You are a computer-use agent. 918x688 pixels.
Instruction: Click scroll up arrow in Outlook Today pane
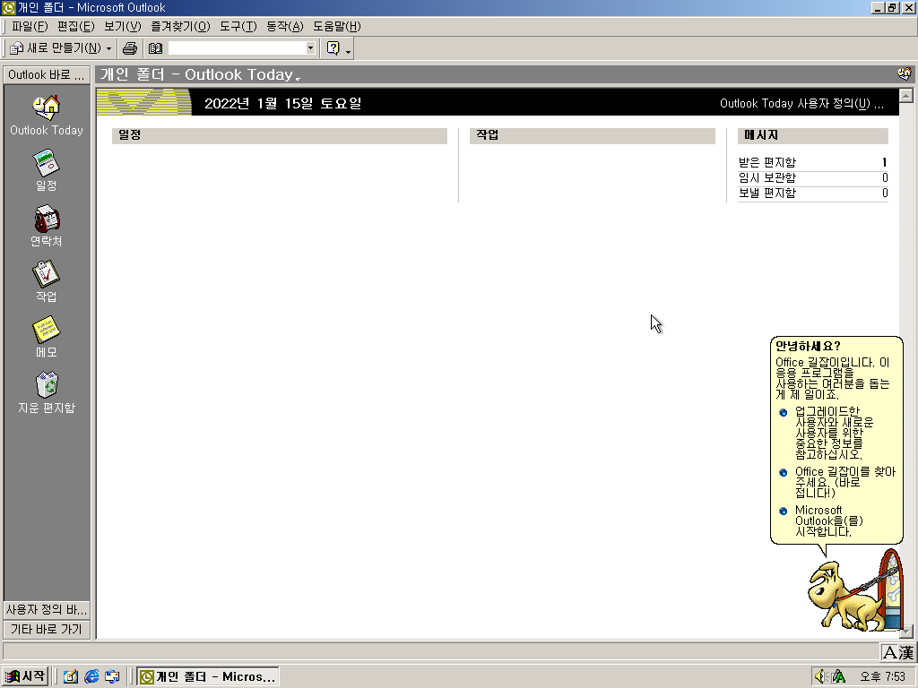pyautogui.click(x=905, y=95)
